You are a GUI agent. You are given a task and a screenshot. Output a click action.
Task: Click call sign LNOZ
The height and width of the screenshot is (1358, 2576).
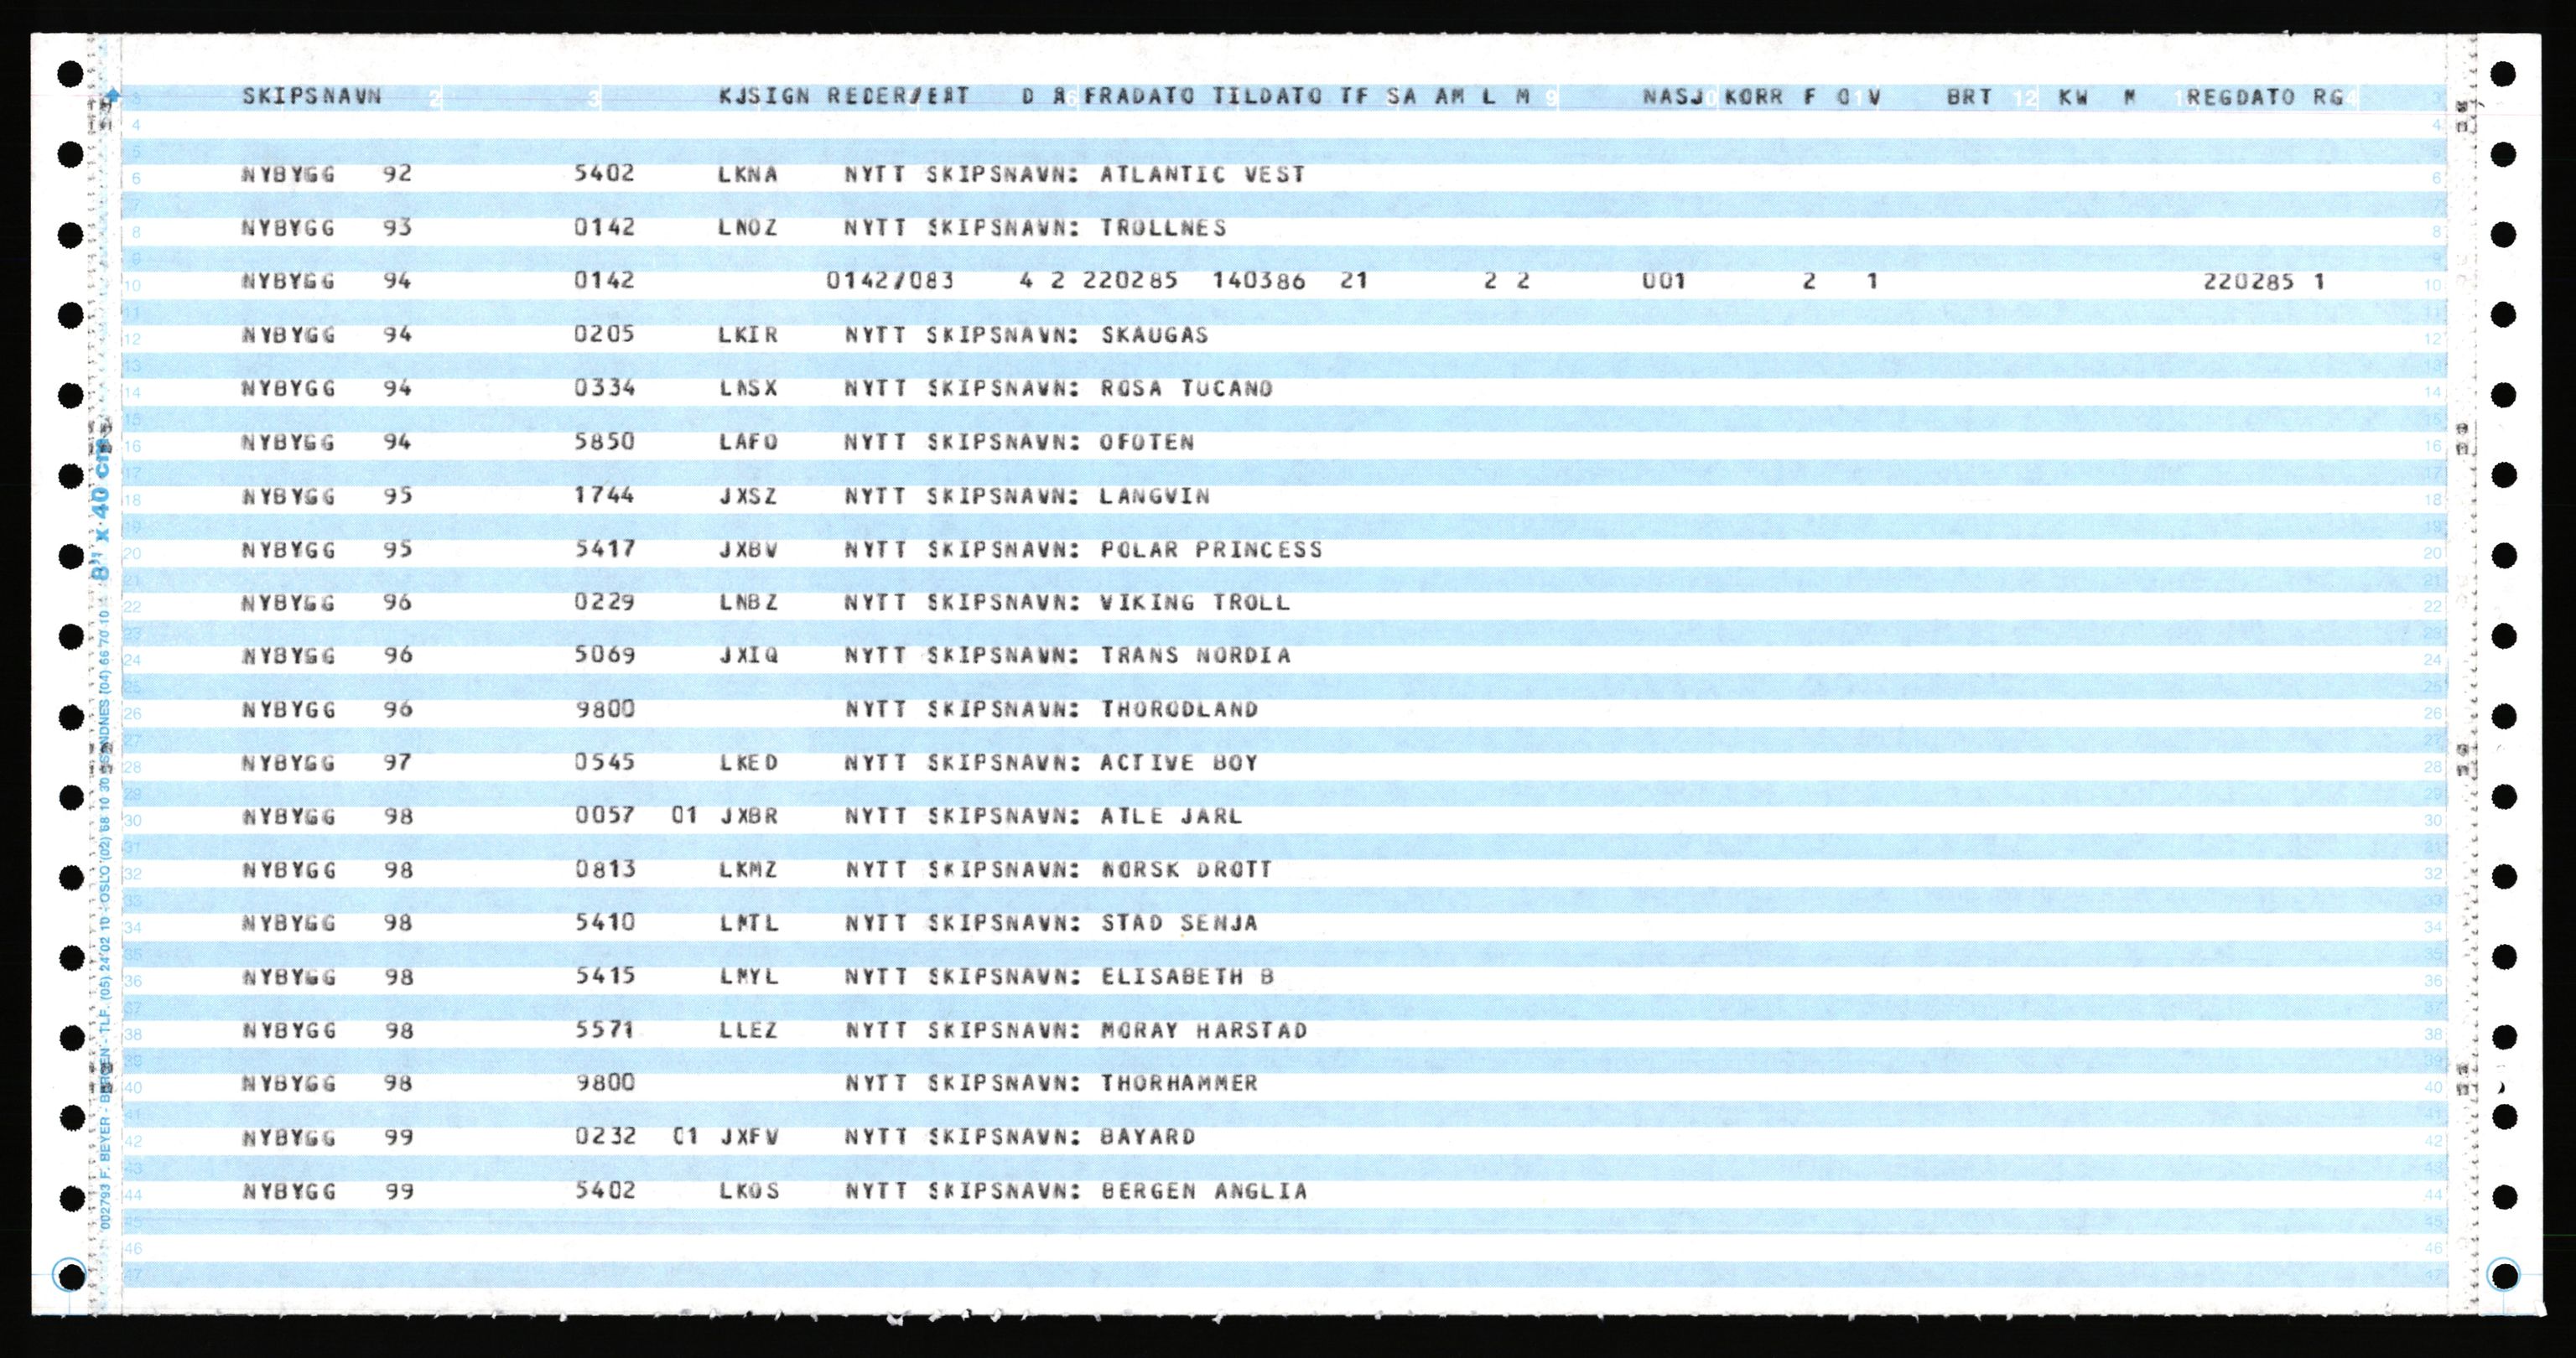tap(748, 227)
